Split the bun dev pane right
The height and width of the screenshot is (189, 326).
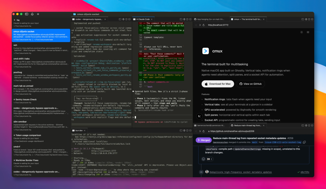point(187,130)
